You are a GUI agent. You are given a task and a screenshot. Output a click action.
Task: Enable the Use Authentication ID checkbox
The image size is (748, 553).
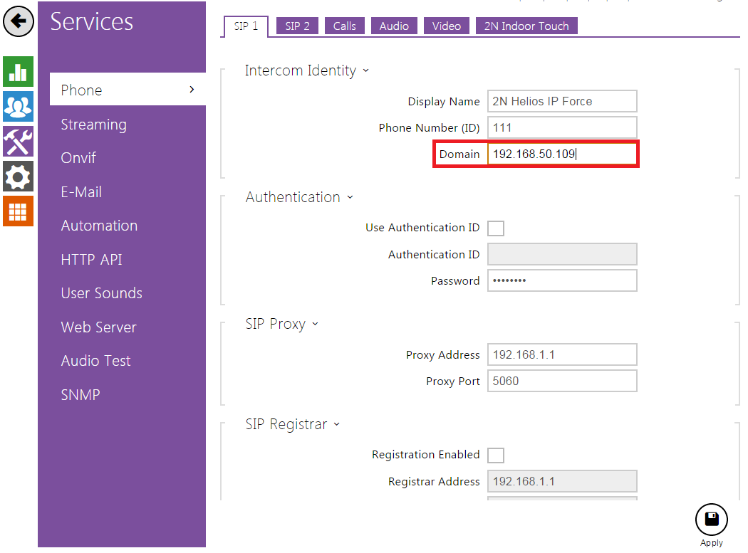coord(495,228)
